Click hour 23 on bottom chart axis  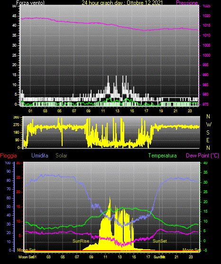pos(191,257)
